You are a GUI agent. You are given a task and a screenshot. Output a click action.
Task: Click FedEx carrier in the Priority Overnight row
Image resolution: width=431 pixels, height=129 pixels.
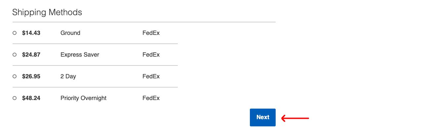[x=151, y=98]
